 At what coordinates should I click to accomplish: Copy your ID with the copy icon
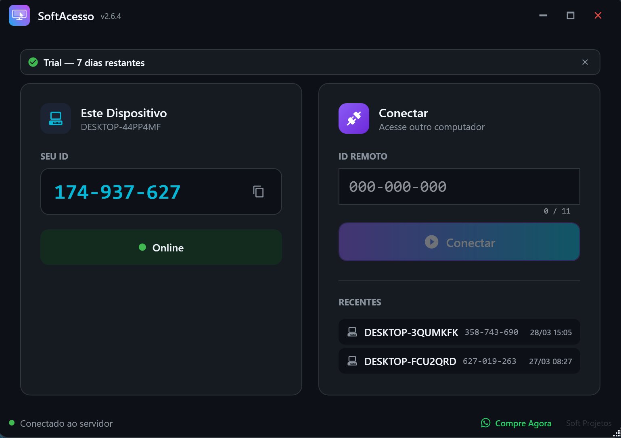(x=258, y=191)
